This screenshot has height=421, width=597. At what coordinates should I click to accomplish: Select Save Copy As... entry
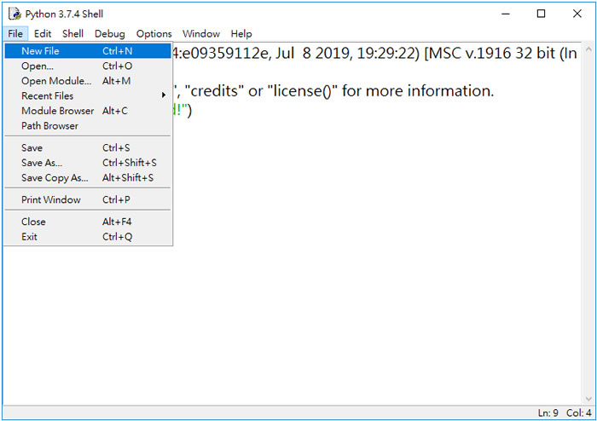88,177
